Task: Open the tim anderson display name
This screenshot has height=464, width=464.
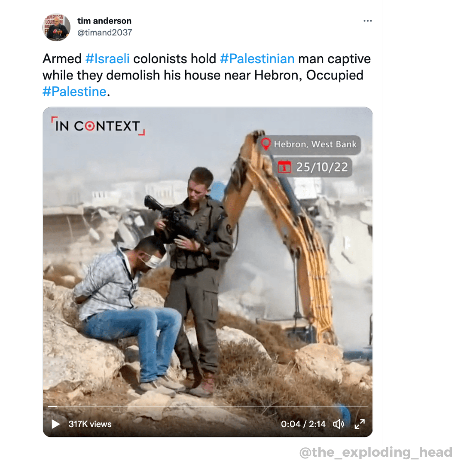Action: pos(104,21)
